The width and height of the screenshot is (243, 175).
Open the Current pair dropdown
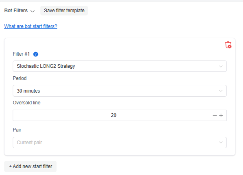[x=119, y=143]
